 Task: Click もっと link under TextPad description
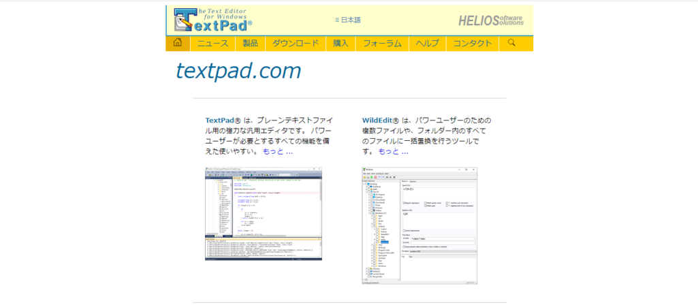tap(278, 151)
